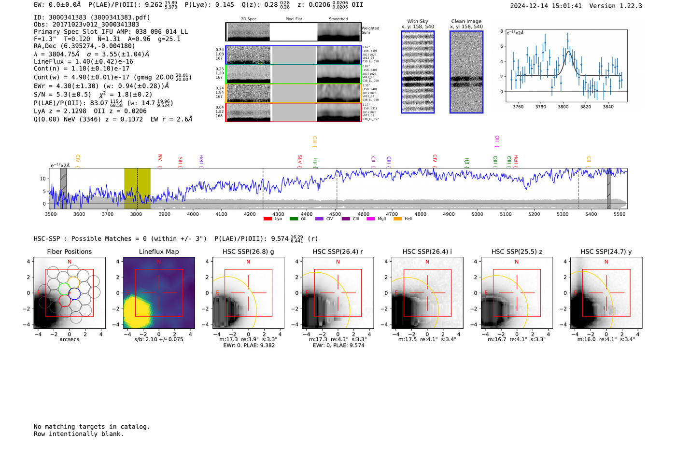Open the Fiber Positions panel
Viewport: 676px width, 460px height.
pyautogui.click(x=70, y=293)
